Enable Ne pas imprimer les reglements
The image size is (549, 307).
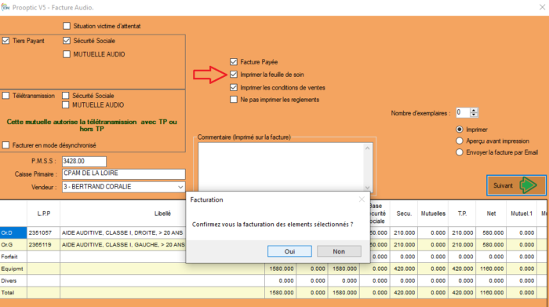click(234, 100)
